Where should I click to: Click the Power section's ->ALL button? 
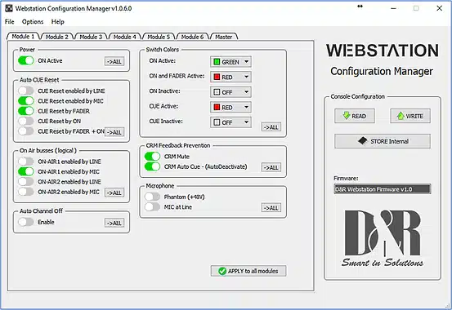[114, 61]
